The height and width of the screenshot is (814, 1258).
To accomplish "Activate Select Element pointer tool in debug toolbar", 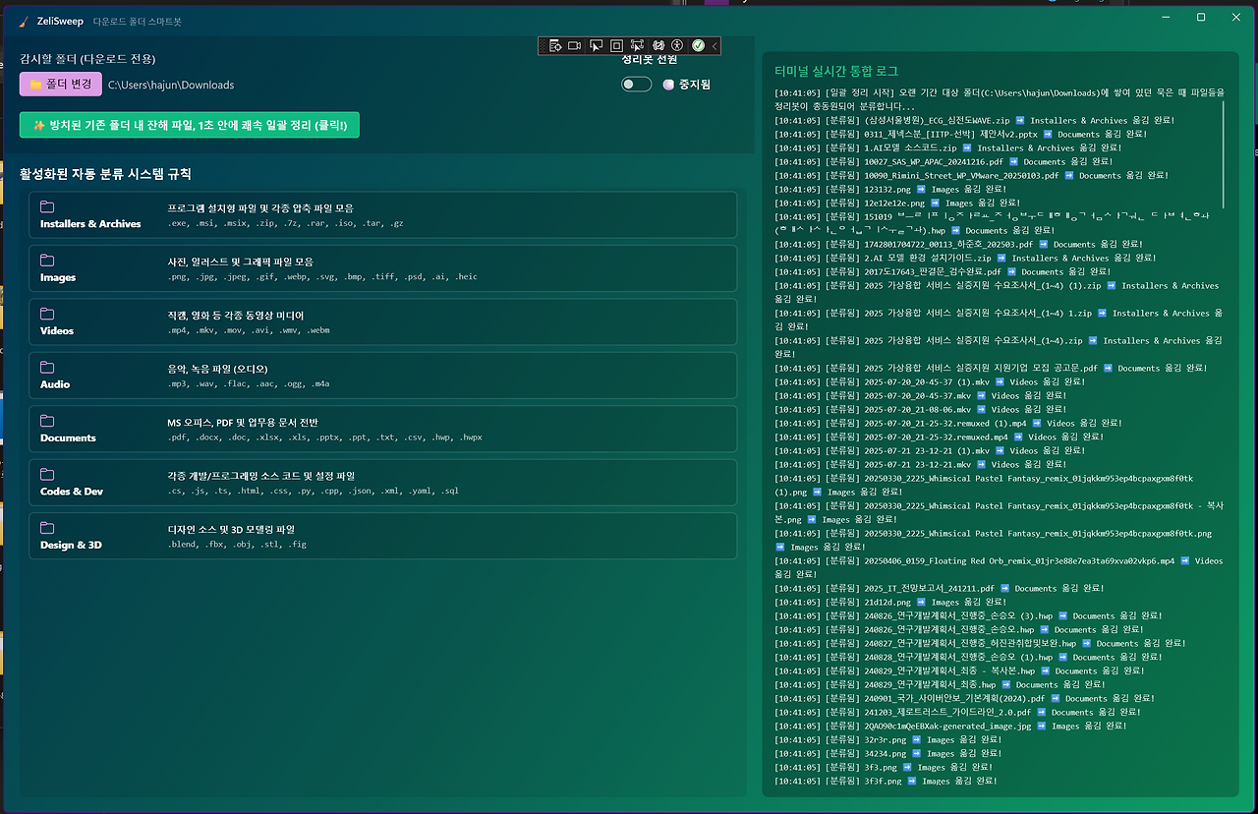I will tap(596, 45).
